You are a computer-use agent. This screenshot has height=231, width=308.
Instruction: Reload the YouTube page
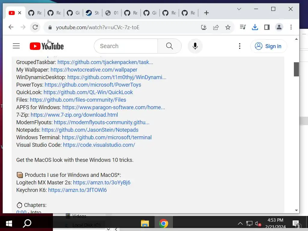tap(35, 27)
